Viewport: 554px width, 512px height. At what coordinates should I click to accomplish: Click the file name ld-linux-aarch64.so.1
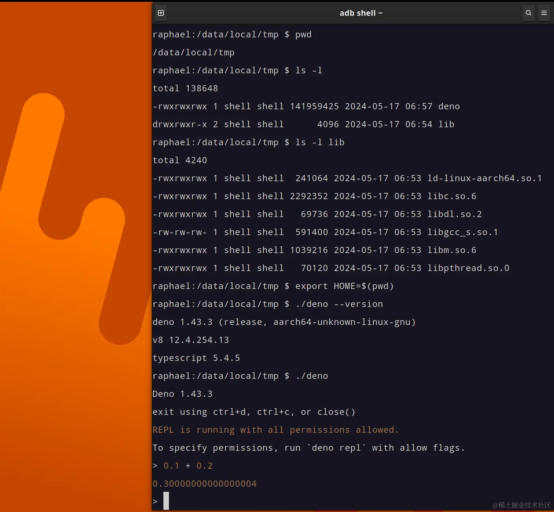click(x=484, y=178)
